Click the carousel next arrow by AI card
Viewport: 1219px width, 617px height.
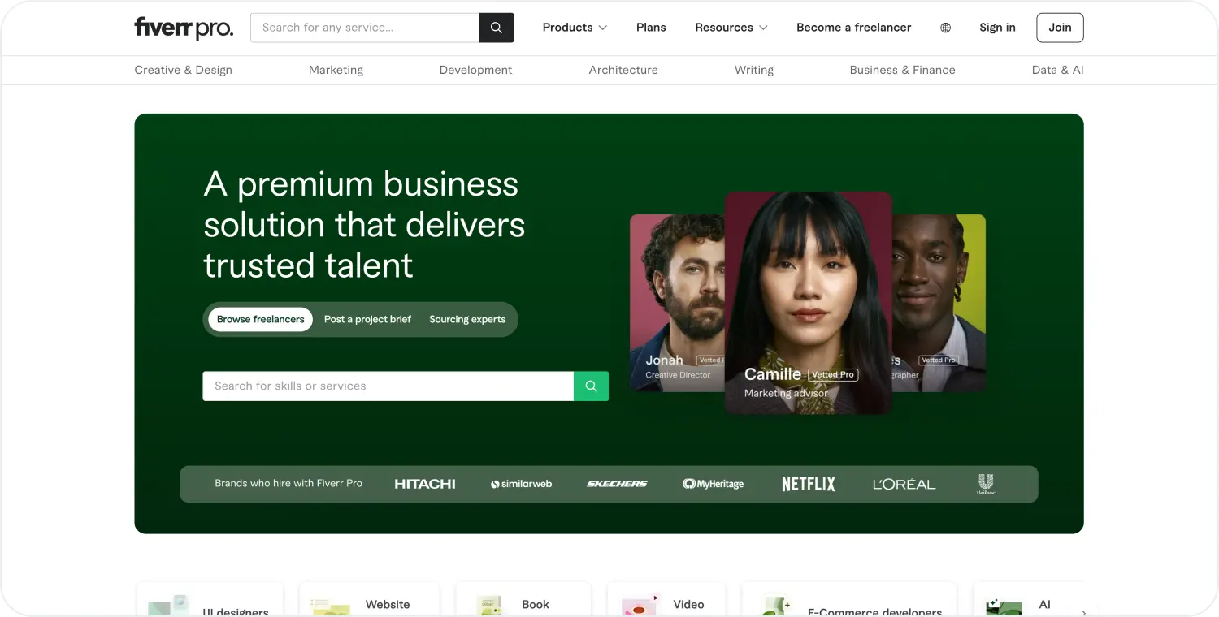pos(1083,612)
